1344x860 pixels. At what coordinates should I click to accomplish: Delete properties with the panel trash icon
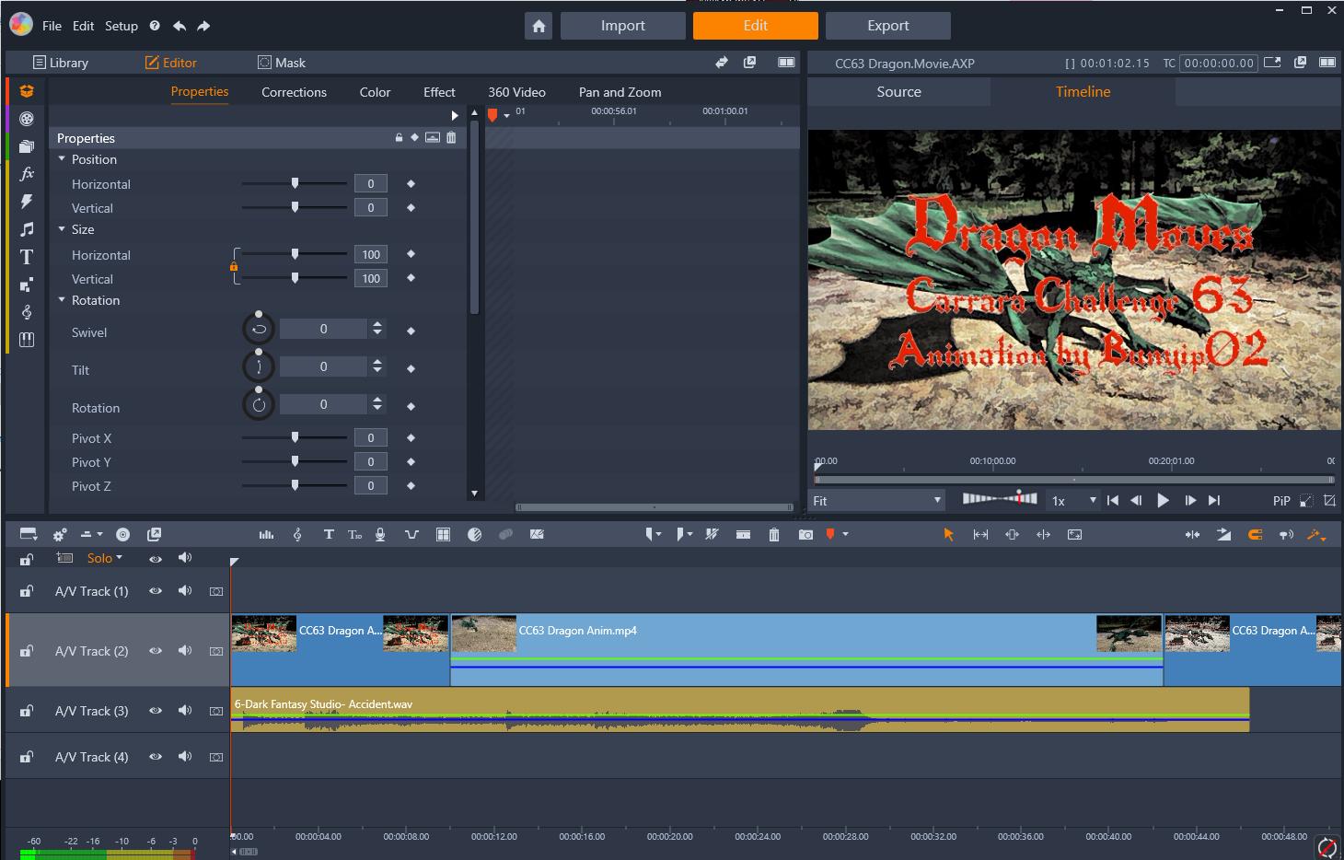(451, 137)
